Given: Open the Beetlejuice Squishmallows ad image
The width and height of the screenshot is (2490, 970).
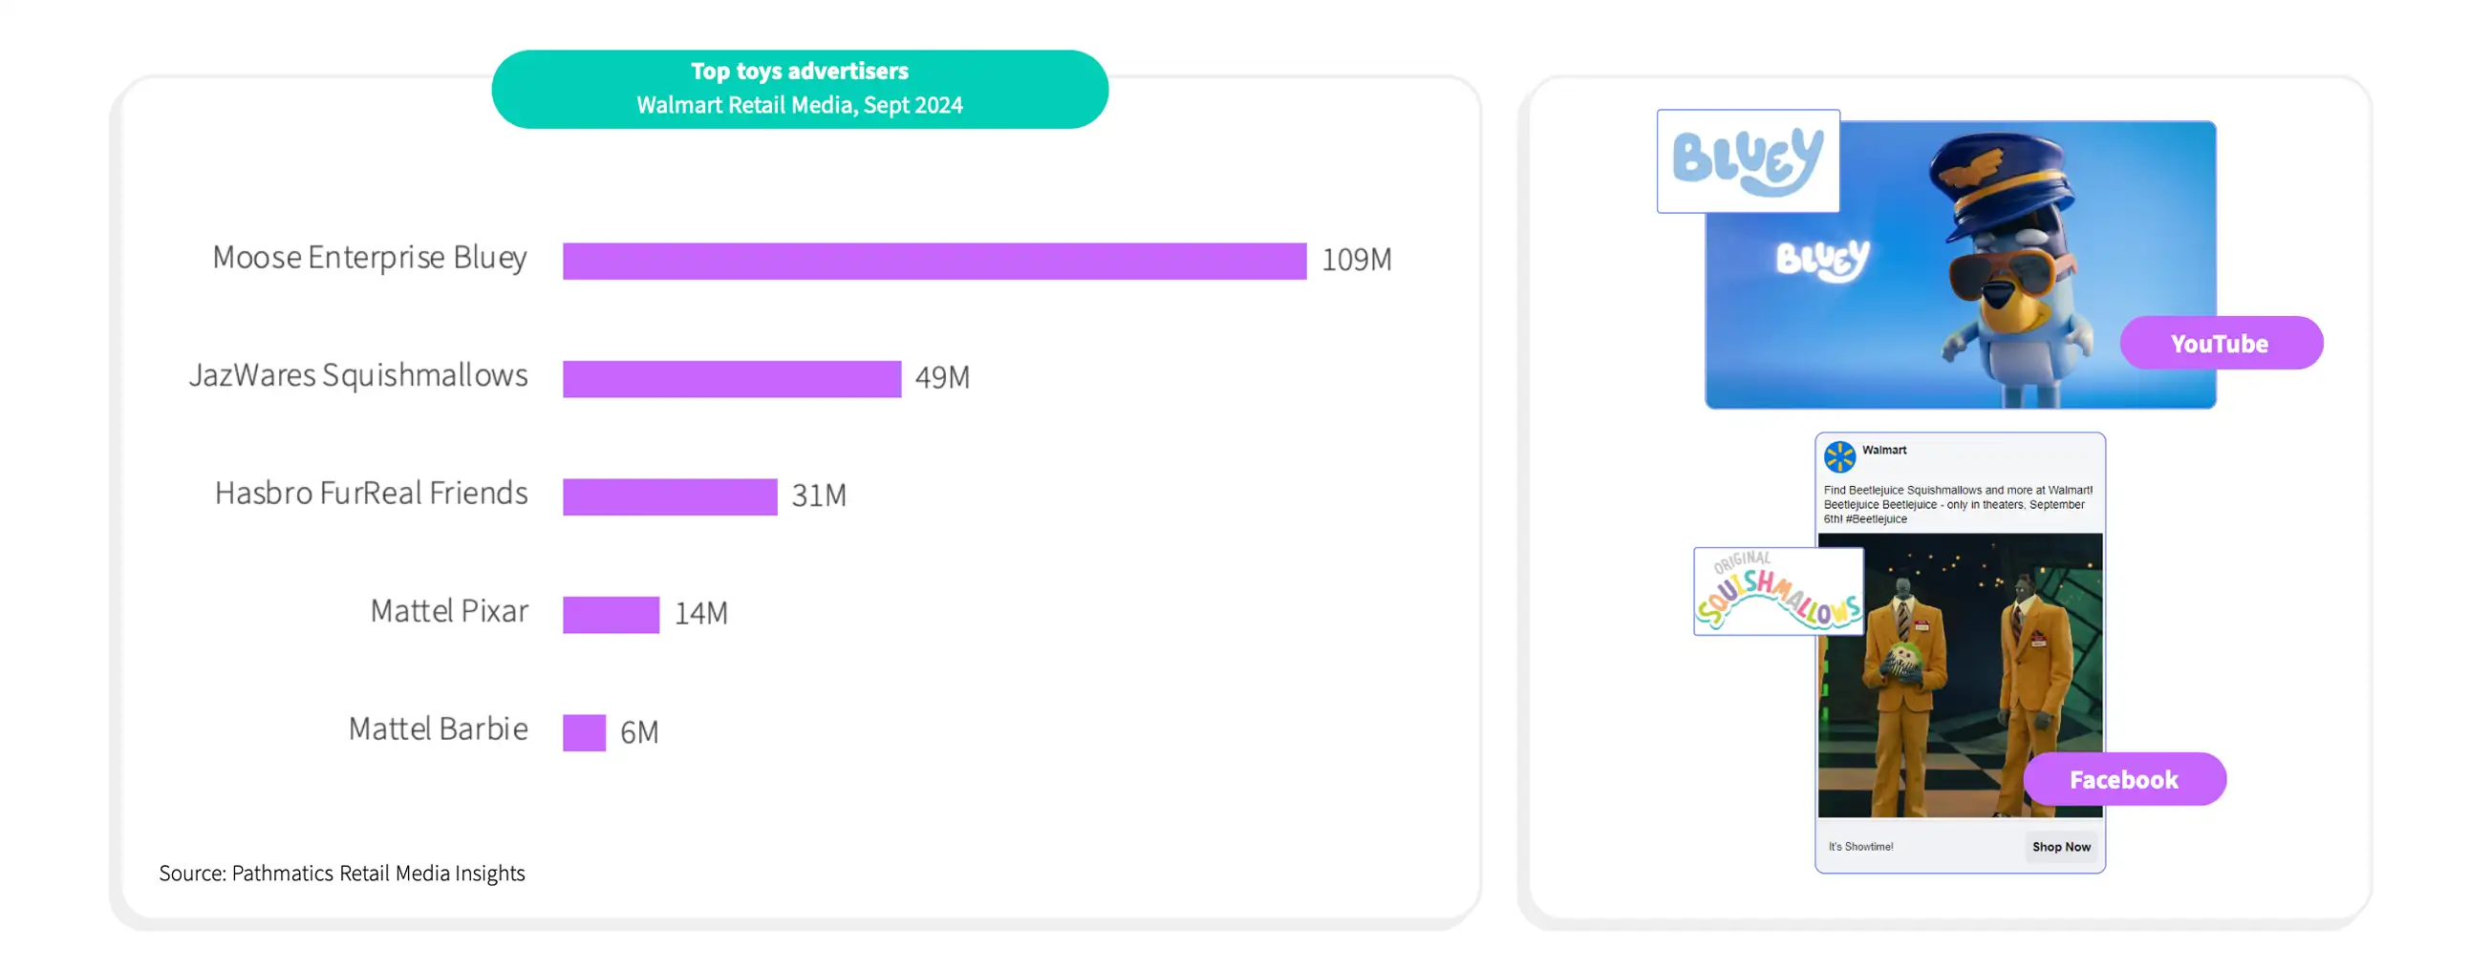Looking at the screenshot, I should (x=1960, y=675).
